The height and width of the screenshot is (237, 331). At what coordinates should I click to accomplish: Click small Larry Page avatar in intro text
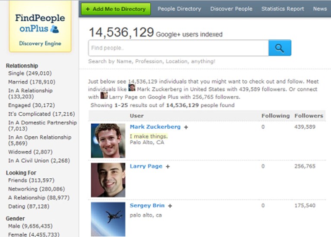(x=104, y=95)
